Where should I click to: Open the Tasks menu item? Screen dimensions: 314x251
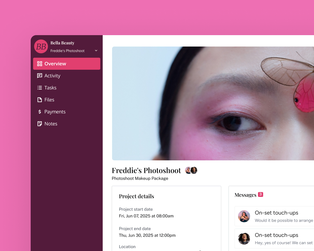pos(67,88)
